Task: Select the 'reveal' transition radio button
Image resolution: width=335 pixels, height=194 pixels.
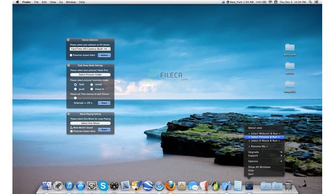Action: [x=91, y=85]
